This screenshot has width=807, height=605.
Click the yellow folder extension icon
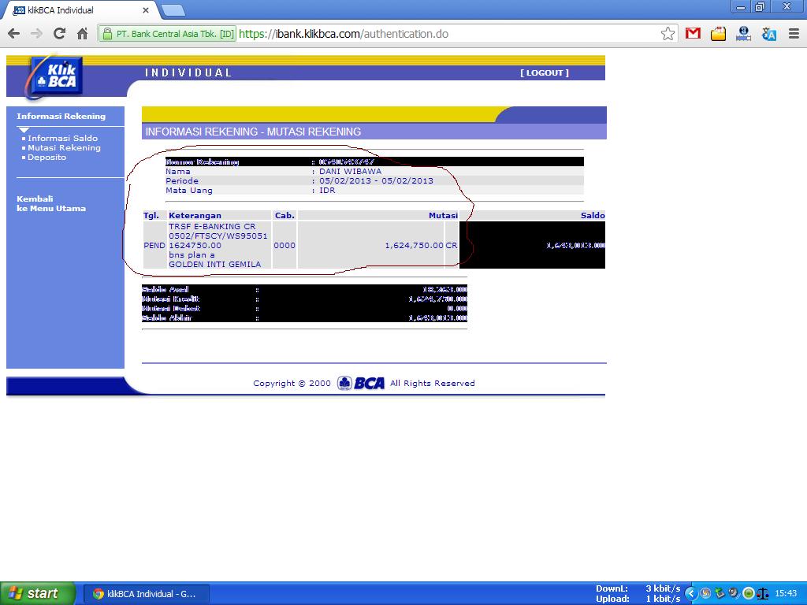(x=718, y=34)
